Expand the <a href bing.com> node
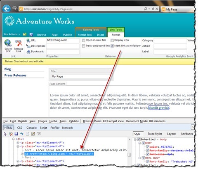This screenshot has height=169, width=198. coord(22,154)
